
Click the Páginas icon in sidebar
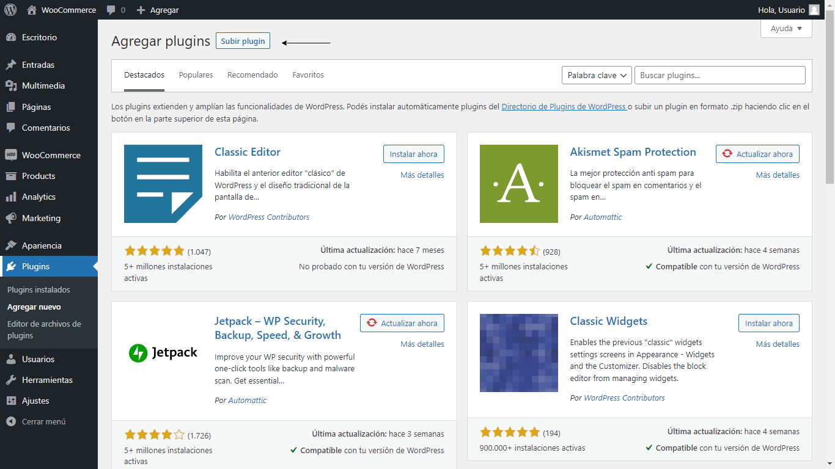tap(11, 107)
